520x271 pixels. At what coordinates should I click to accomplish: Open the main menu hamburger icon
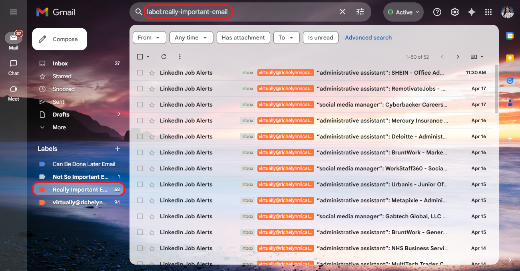(x=14, y=12)
